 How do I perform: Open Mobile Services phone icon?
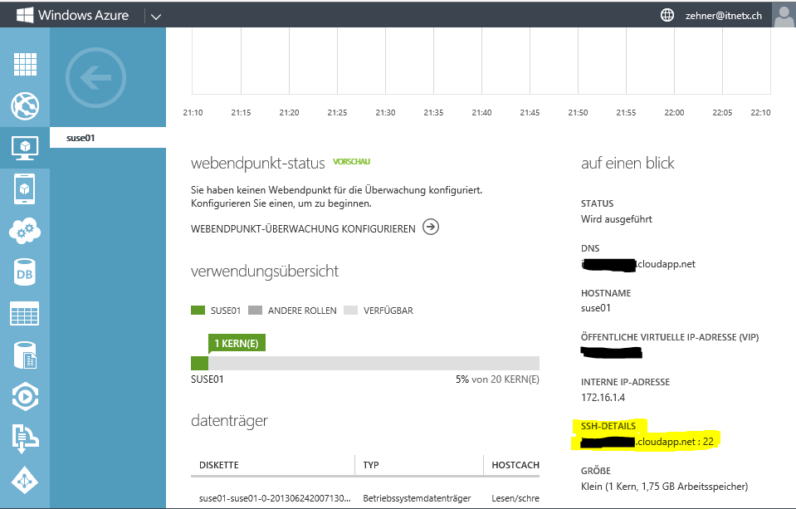pos(25,189)
